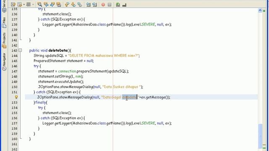Screen dimensions: 269x151
Task: Start macro recording with the red circle
Action: point(103,5)
